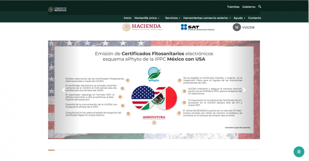Click text 'Emisión electrónica de los Certificados Fitosanitarios'
Viewport: 309px width, 161px height.
pyautogui.click(x=95, y=79)
